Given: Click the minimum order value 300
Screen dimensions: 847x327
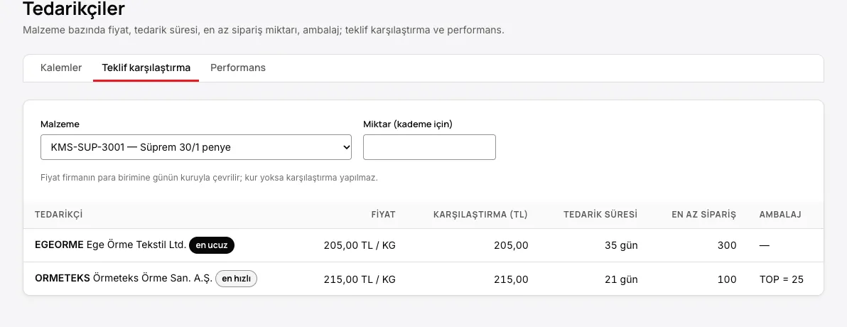Looking at the screenshot, I should (728, 245).
